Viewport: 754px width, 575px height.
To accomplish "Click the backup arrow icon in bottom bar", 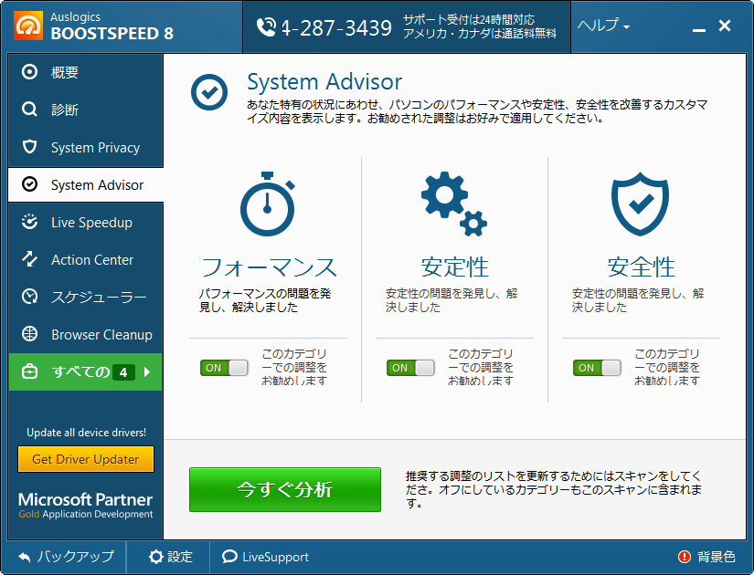I will 24,557.
